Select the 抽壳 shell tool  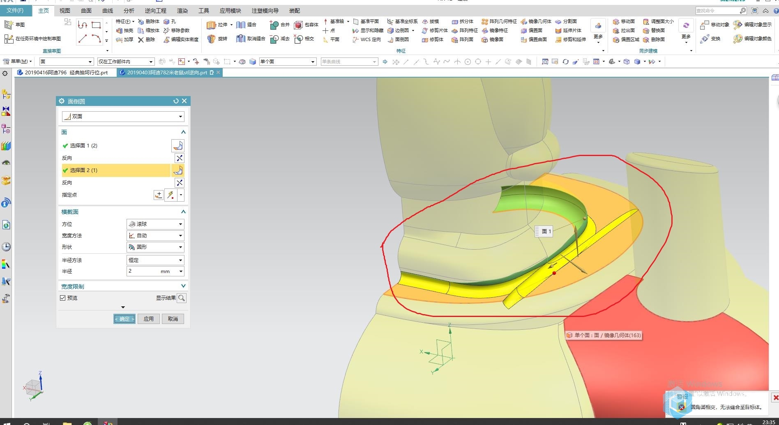[124, 30]
